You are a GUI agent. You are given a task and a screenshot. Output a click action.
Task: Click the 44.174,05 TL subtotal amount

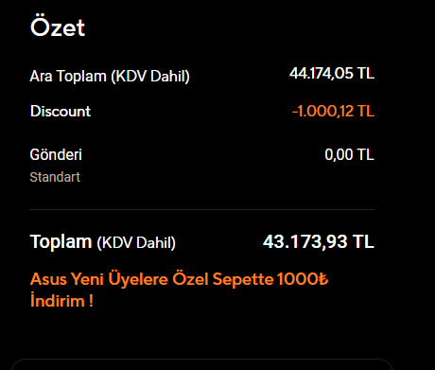pyautogui.click(x=332, y=73)
